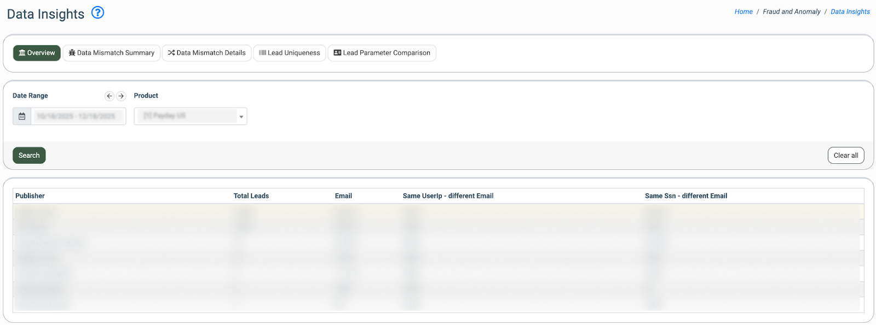Sort by the Publisher column header
Viewport: 876px width, 325px height.
[x=30, y=196]
